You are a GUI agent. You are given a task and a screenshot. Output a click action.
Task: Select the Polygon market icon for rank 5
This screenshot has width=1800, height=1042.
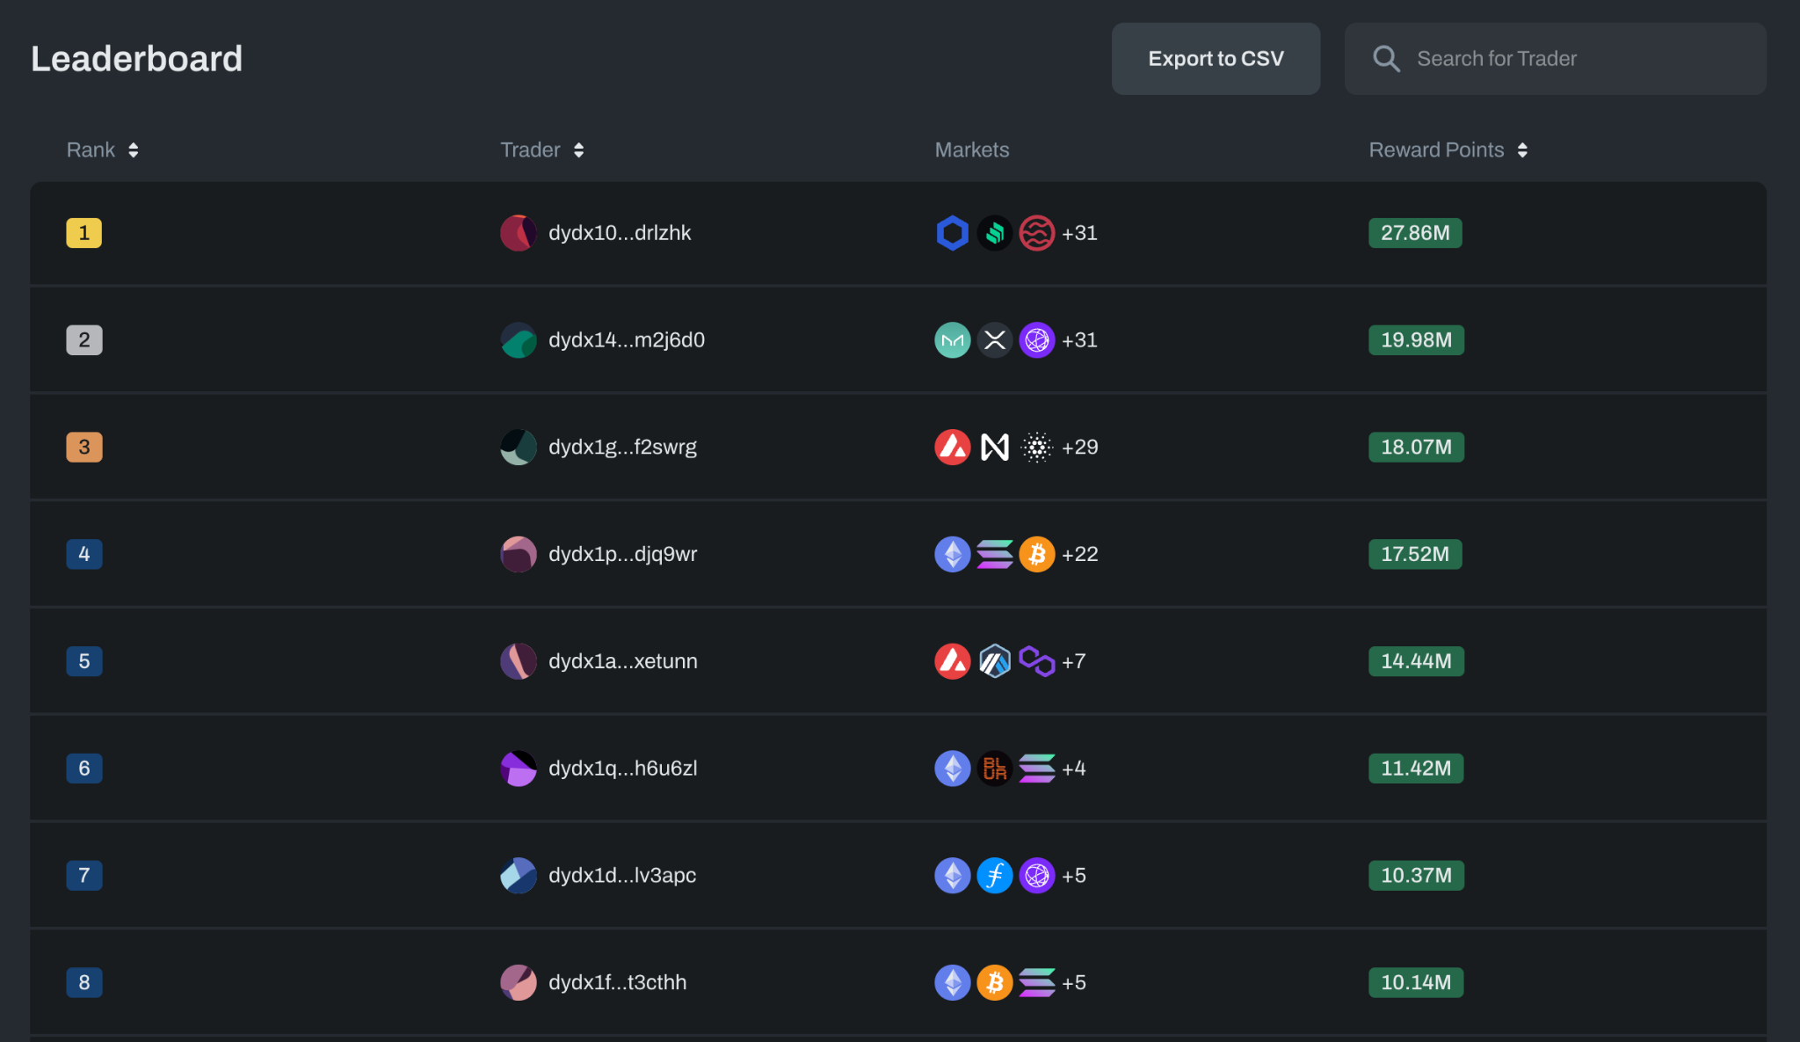point(1036,661)
